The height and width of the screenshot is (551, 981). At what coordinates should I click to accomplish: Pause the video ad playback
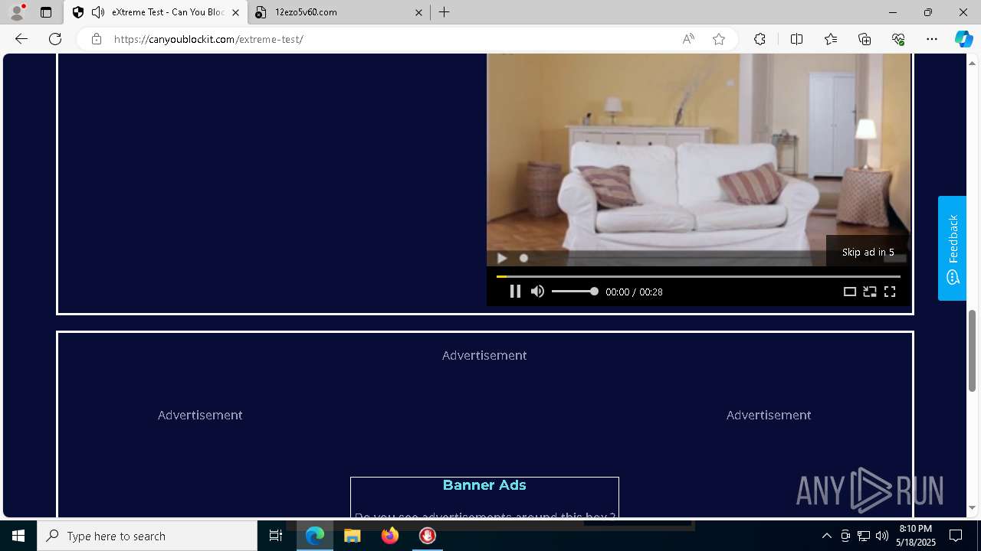click(515, 292)
